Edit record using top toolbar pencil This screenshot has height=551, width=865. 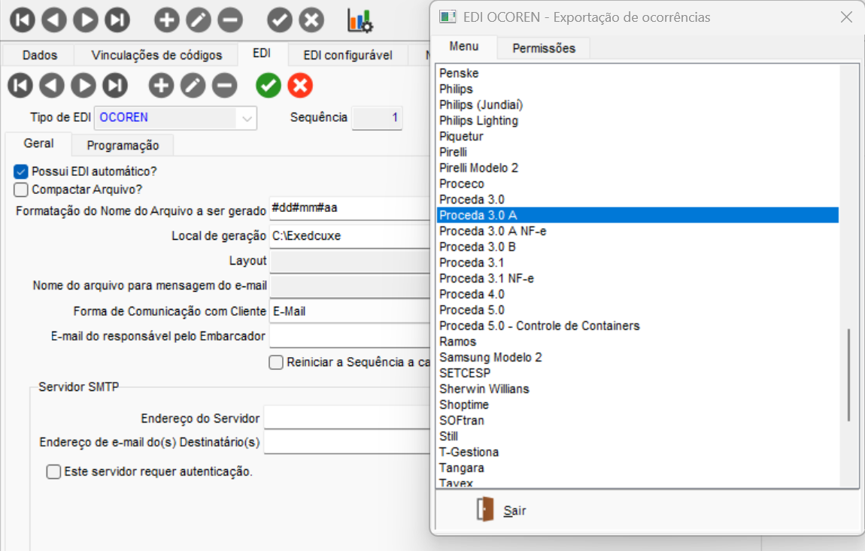click(x=199, y=20)
